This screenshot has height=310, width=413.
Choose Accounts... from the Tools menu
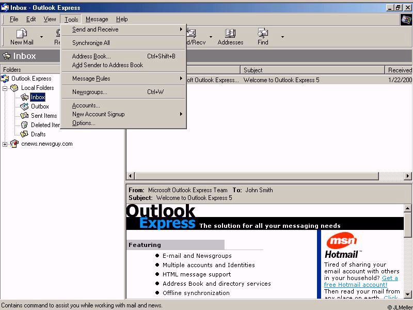point(86,105)
